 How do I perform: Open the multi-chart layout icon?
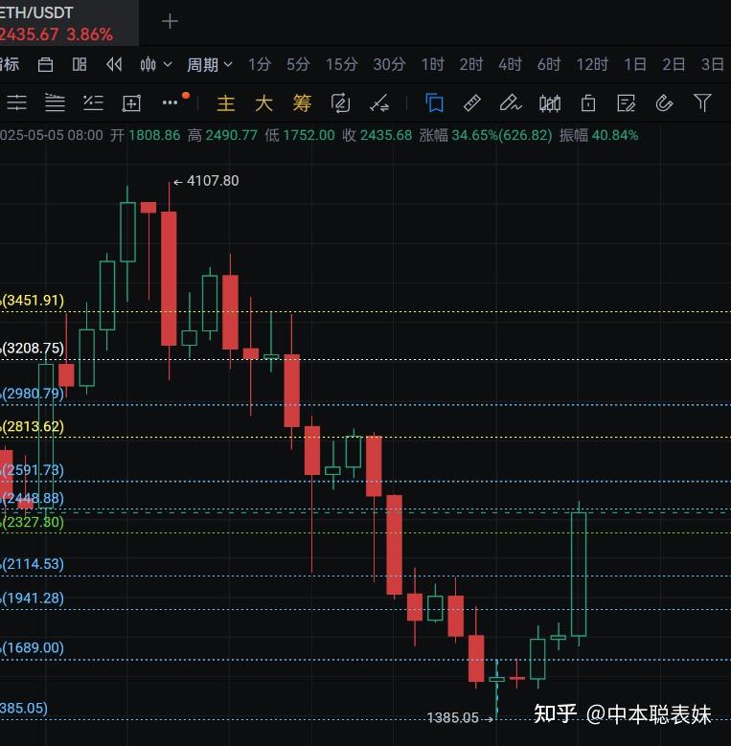(x=80, y=64)
